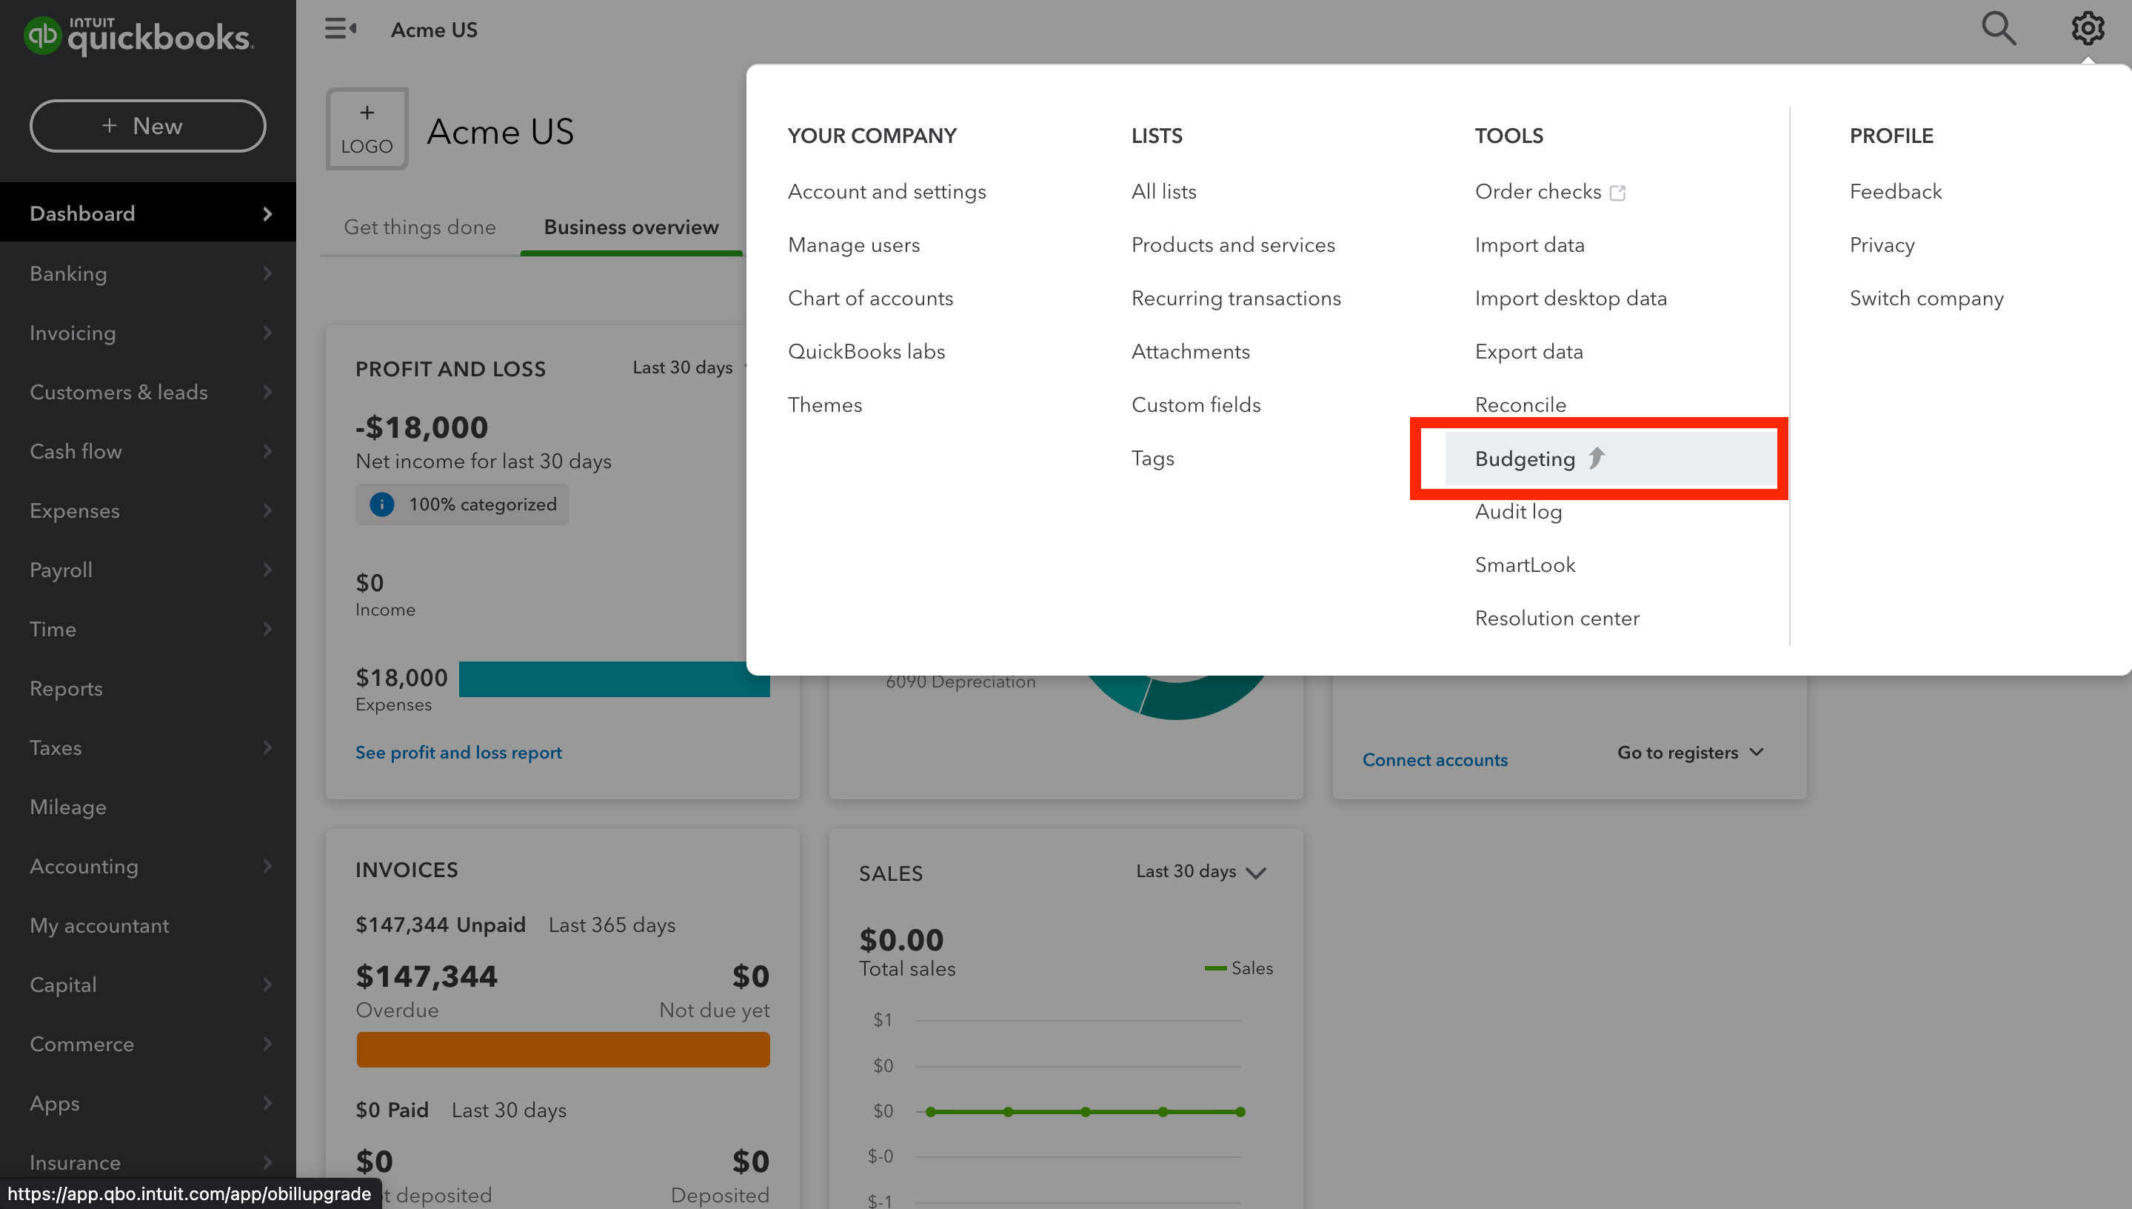
Task: Select Budgeting from the Tools menu
Action: point(1525,459)
